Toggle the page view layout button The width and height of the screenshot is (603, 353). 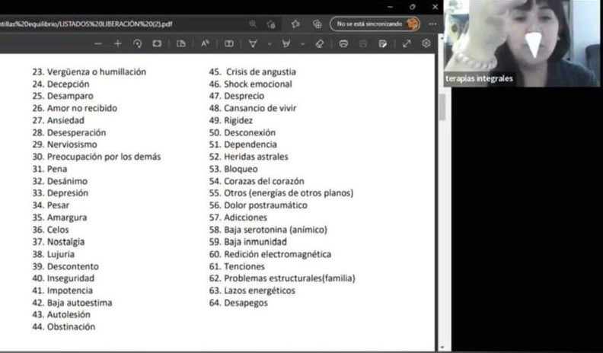point(181,44)
